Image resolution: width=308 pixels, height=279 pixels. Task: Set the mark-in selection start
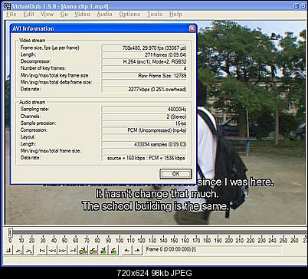click(x=127, y=250)
